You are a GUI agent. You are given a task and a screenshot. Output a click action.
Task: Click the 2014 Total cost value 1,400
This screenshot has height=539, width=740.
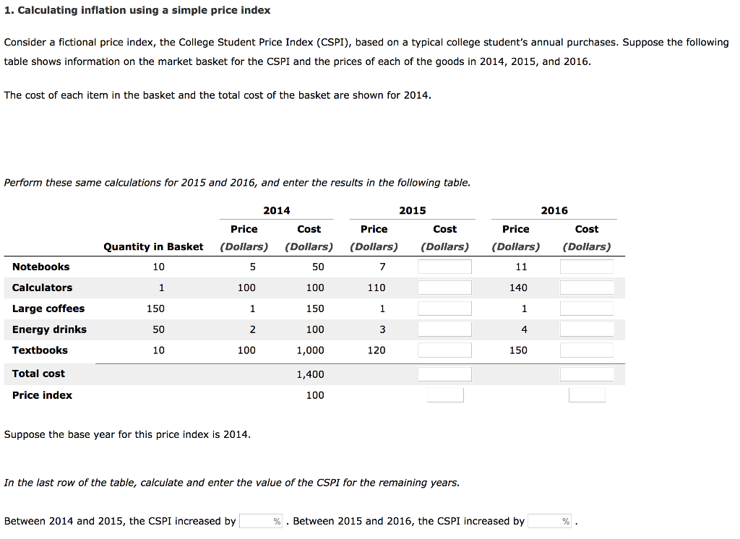310,374
